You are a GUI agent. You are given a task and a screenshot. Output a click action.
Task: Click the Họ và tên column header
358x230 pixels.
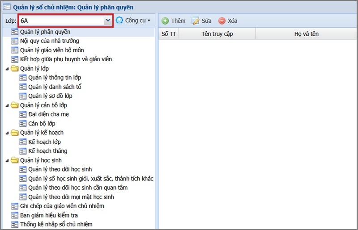(307, 34)
